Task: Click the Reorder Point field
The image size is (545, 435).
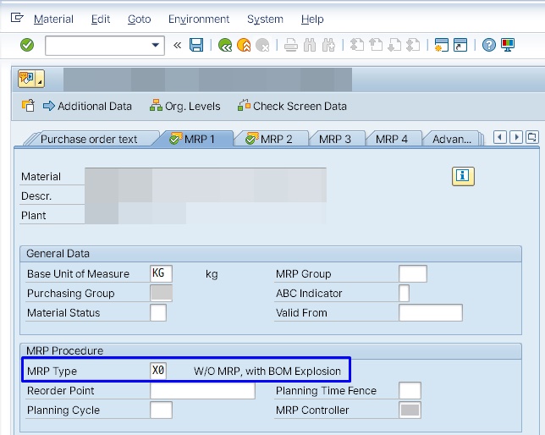Action: 202,390
